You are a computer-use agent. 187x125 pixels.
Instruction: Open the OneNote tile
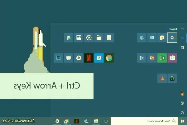tap(172, 58)
